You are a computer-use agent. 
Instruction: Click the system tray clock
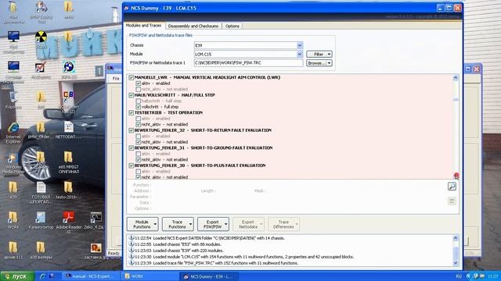coord(493,276)
